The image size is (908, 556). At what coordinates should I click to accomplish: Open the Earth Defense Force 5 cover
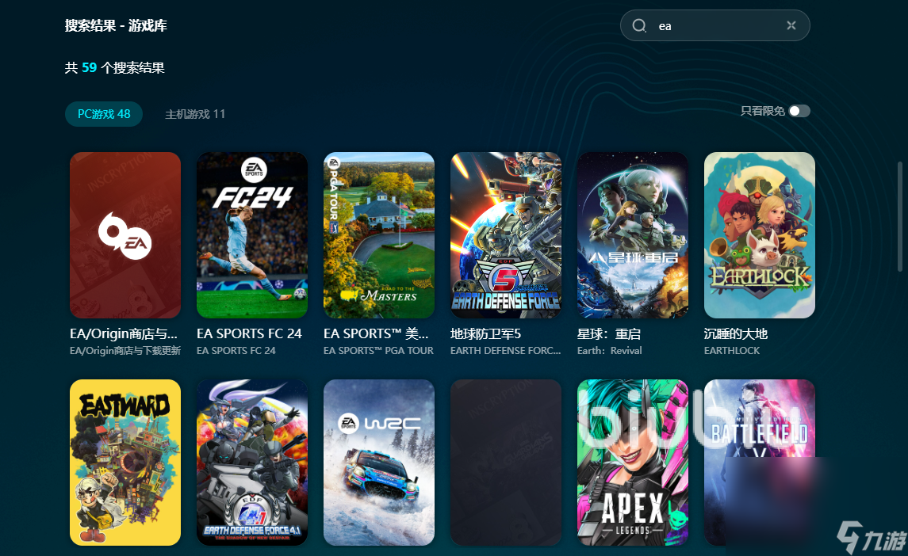tap(505, 235)
